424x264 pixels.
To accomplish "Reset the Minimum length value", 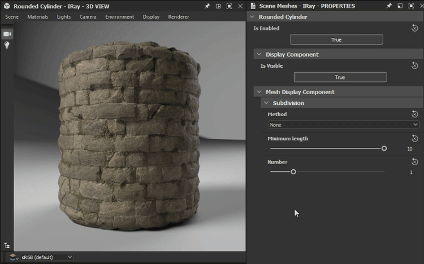I will 414,138.
